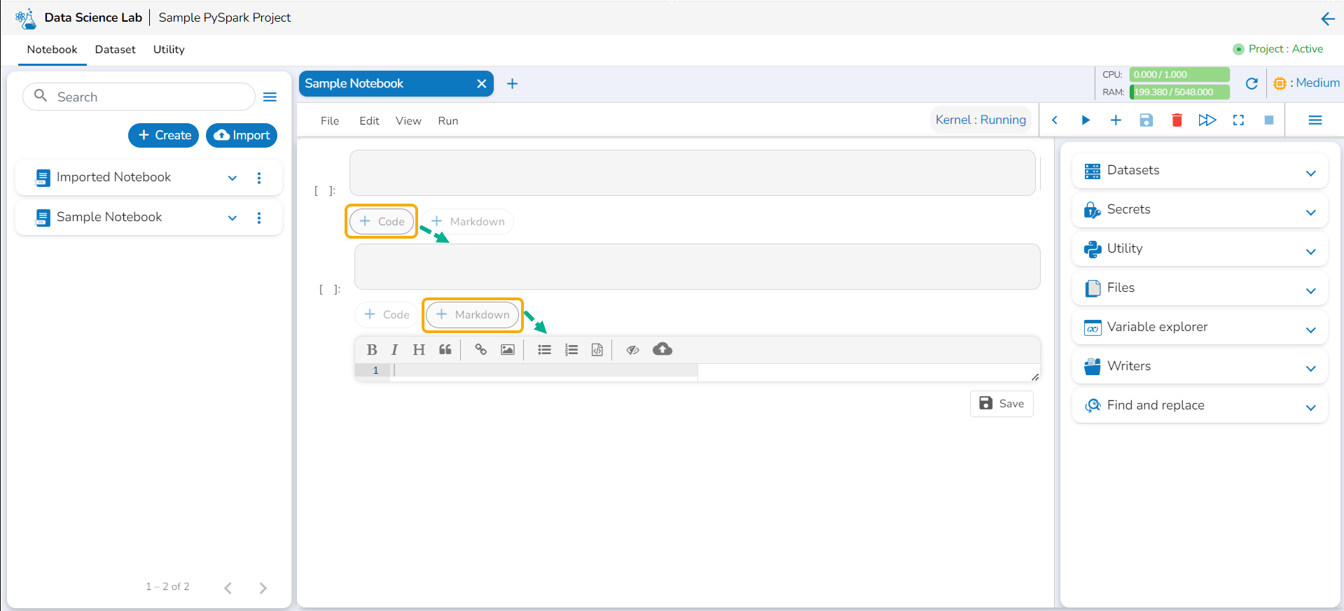Insert an image in markdown editor
The width and height of the screenshot is (1344, 611).
508,350
